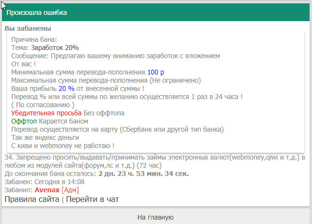312x224 pixels.
Task: Open the 'Перейти в чат' link
Action: coord(92,199)
